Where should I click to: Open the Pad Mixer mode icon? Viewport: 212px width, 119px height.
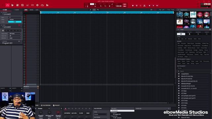click(x=27, y=5)
